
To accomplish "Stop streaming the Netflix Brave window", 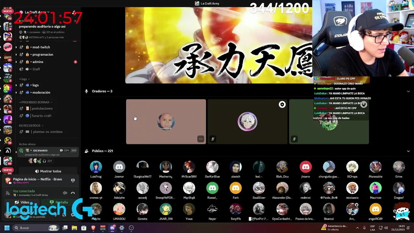I will (73, 180).
